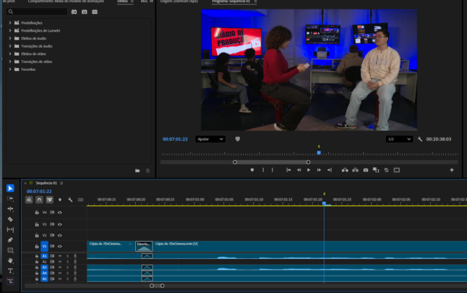
Task: Switch to the Efeitos panel tab
Action: pyautogui.click(x=122, y=2)
